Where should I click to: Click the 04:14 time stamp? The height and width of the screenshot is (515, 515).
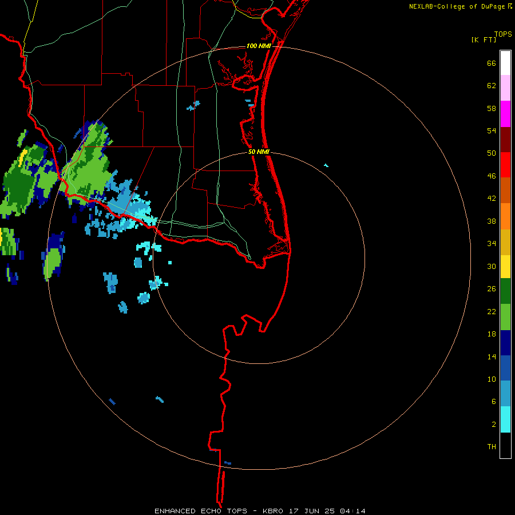tap(352, 511)
